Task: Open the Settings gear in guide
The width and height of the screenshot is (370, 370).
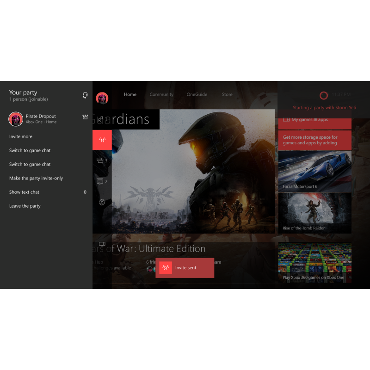Action: 102,202
